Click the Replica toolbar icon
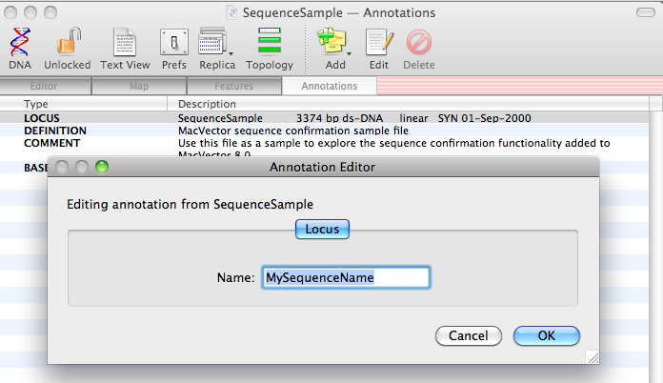This screenshot has height=383, width=663. [x=211, y=42]
